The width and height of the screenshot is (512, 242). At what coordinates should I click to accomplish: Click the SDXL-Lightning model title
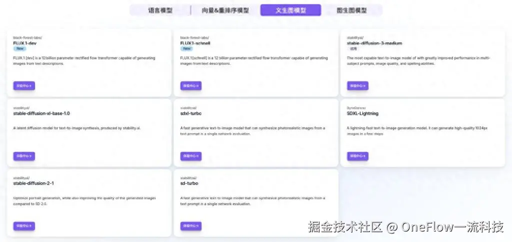click(x=363, y=113)
